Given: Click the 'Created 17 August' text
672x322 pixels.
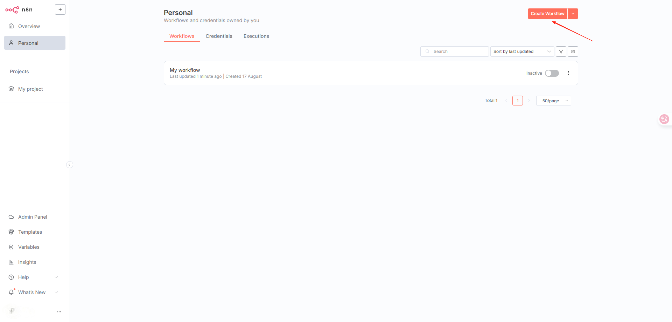Looking at the screenshot, I should [244, 76].
